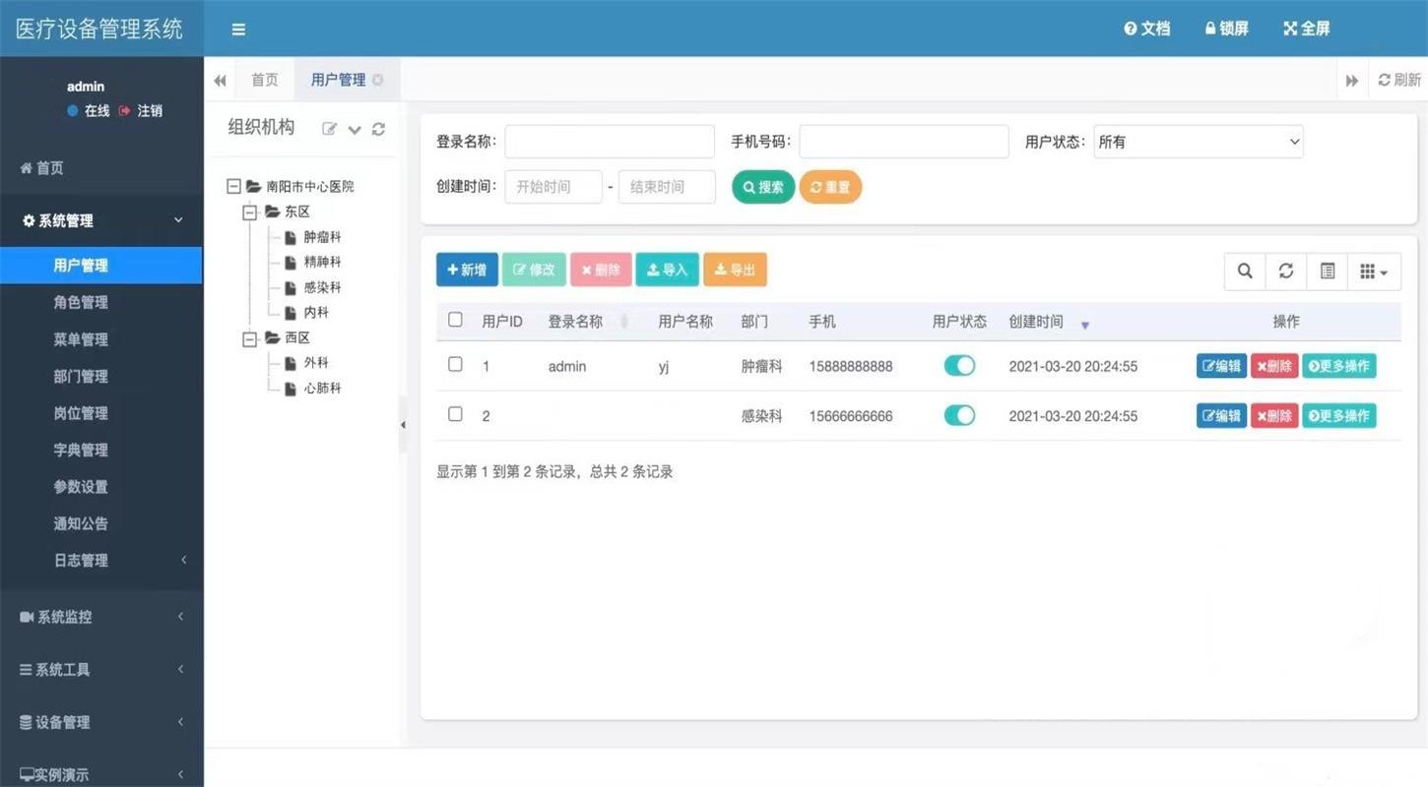
Task: Enter fullscreen with 全屏 icon
Action: pyautogui.click(x=1306, y=30)
